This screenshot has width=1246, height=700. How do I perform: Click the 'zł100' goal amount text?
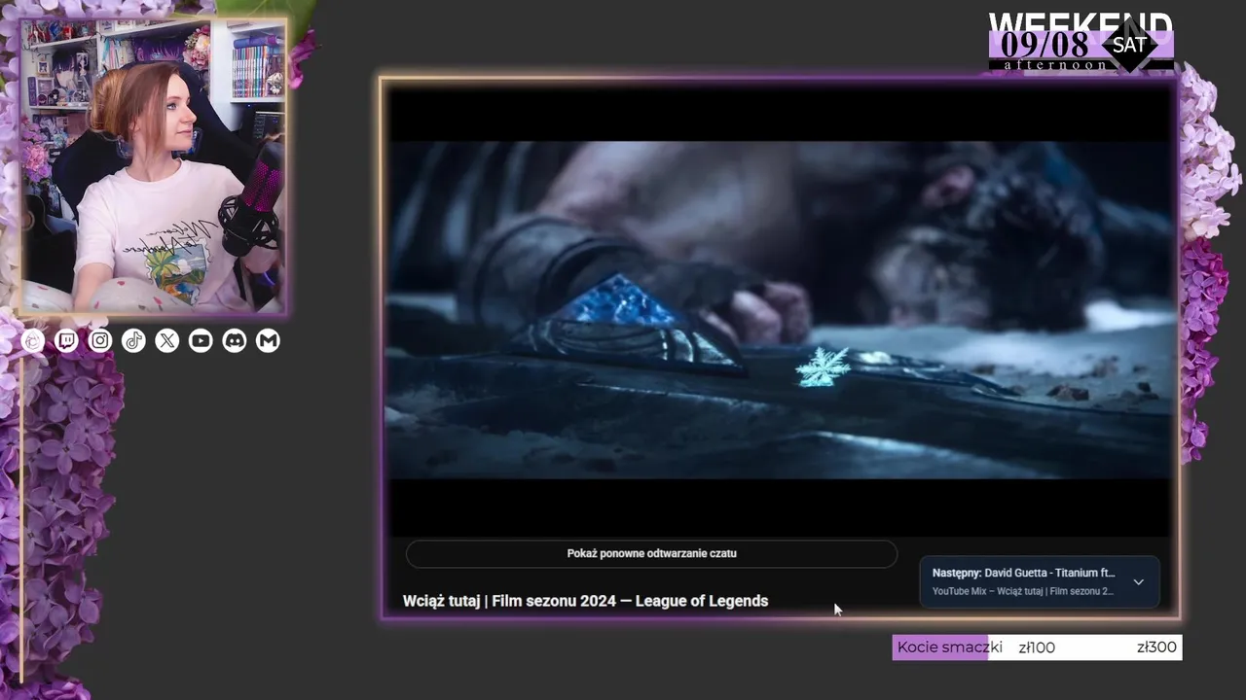1037,647
